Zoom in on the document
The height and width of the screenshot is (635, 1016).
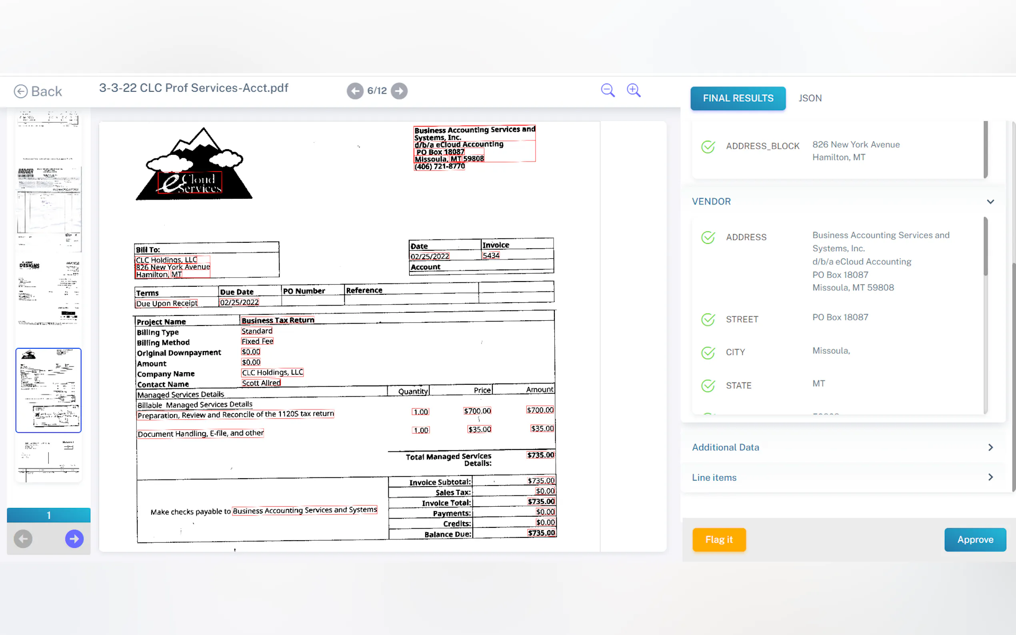pos(633,90)
